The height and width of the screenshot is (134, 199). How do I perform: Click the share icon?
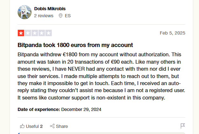(52, 126)
